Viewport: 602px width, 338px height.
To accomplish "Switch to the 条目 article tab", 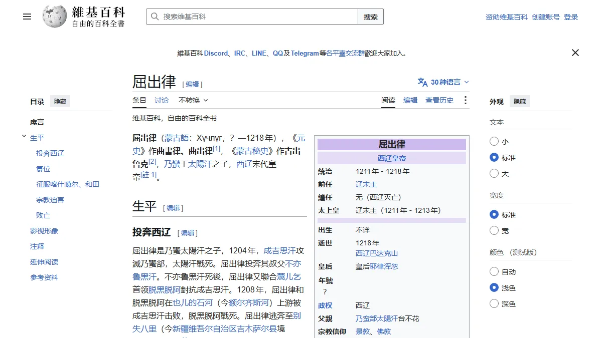I will tap(139, 100).
